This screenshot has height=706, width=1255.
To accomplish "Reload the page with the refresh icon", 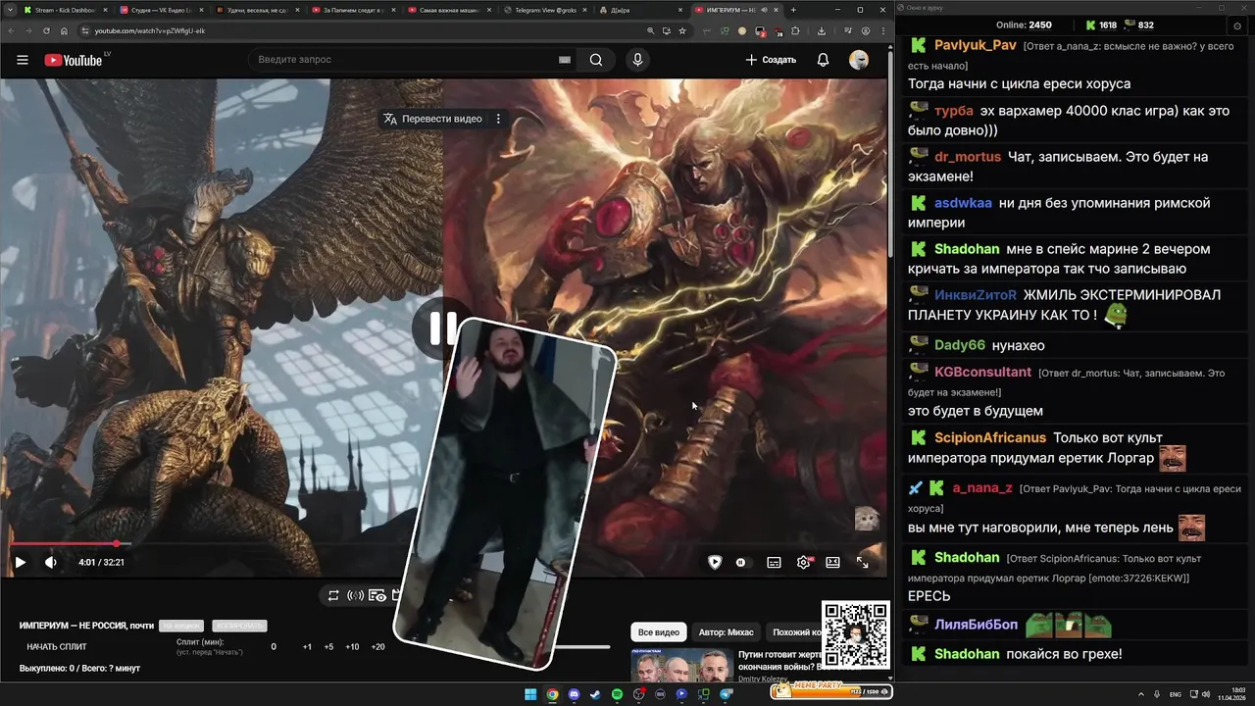I will (44, 30).
